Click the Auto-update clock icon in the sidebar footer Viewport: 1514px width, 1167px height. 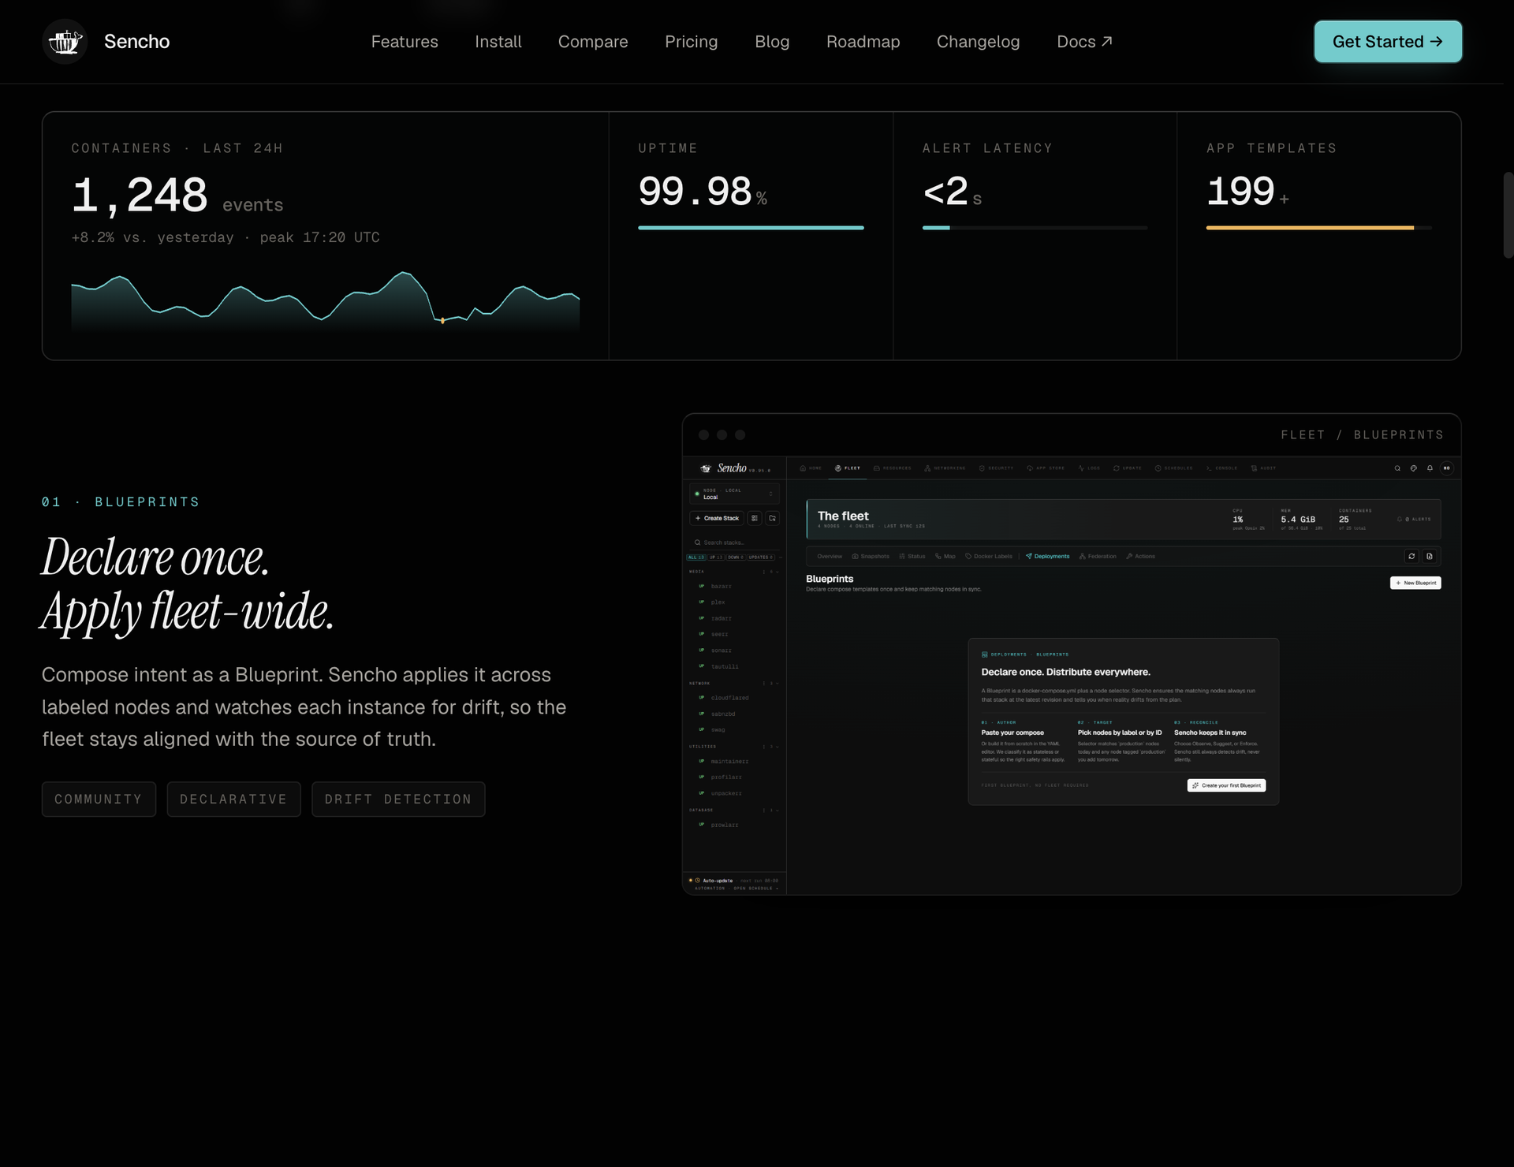point(697,880)
